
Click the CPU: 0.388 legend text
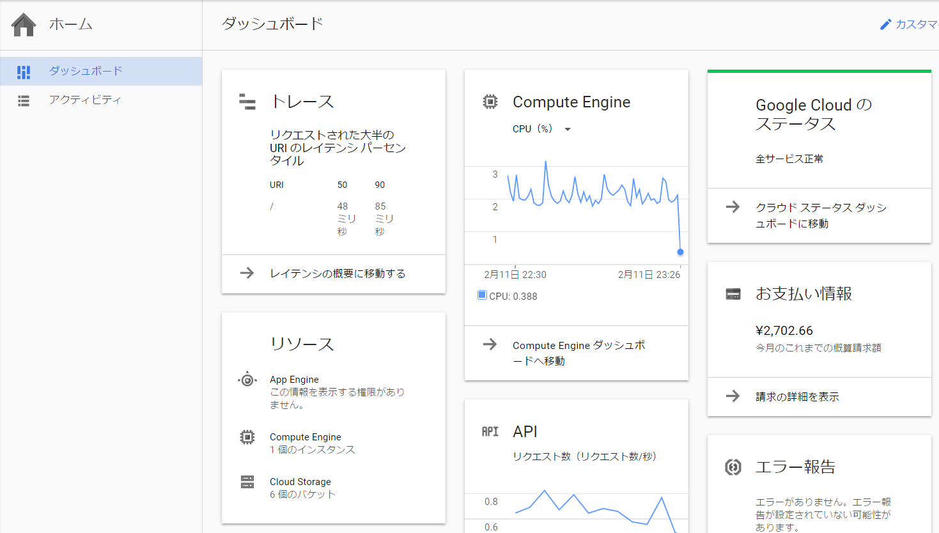[513, 297]
